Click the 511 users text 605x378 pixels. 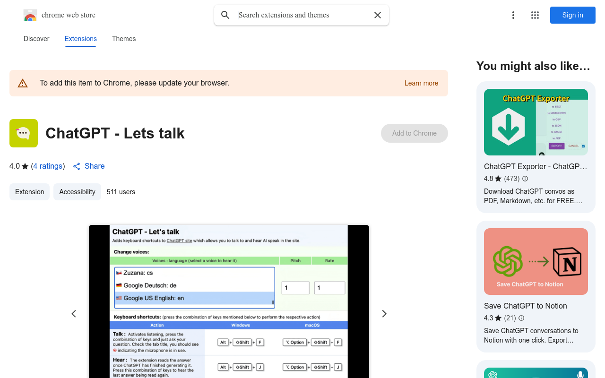point(121,192)
